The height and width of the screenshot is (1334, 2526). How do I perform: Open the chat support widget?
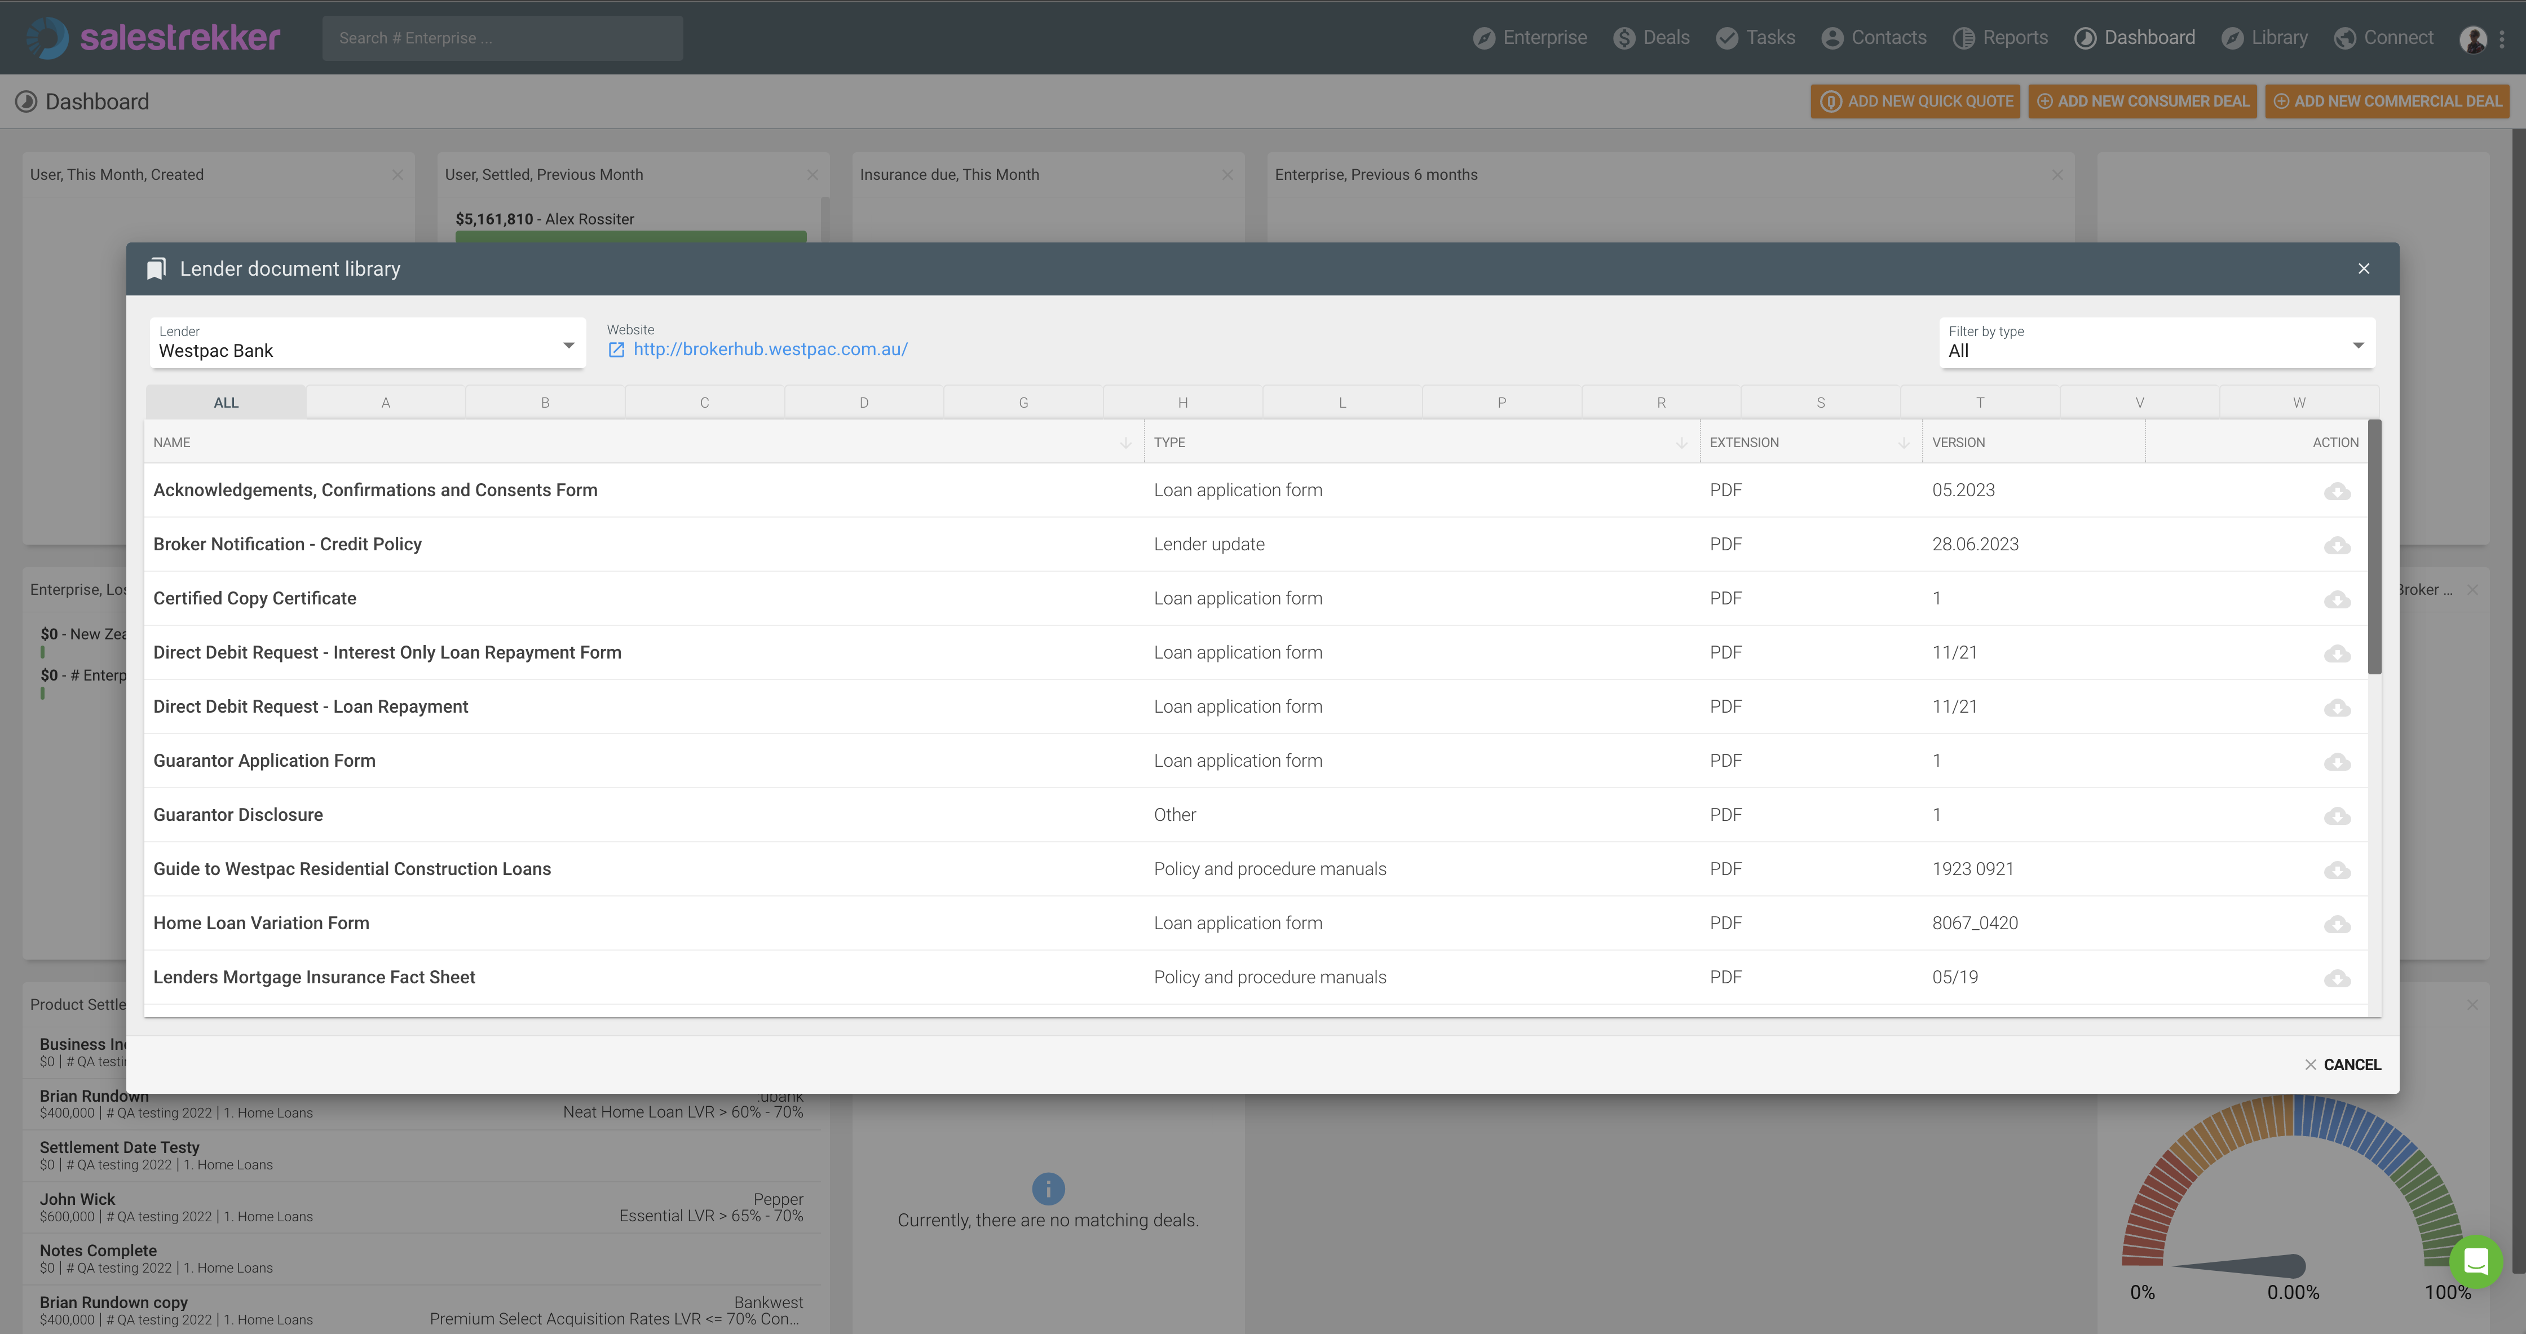[x=2476, y=1262]
